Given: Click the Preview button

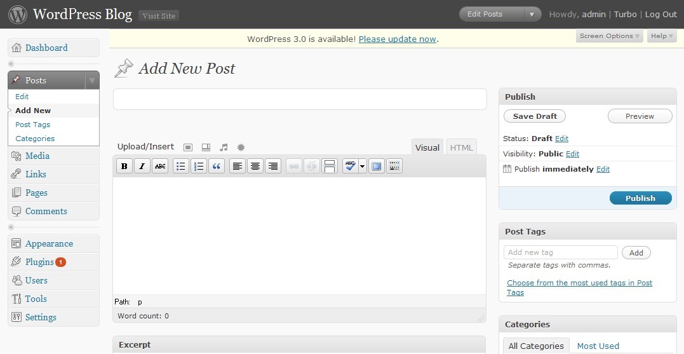Looking at the screenshot, I should 640,116.
